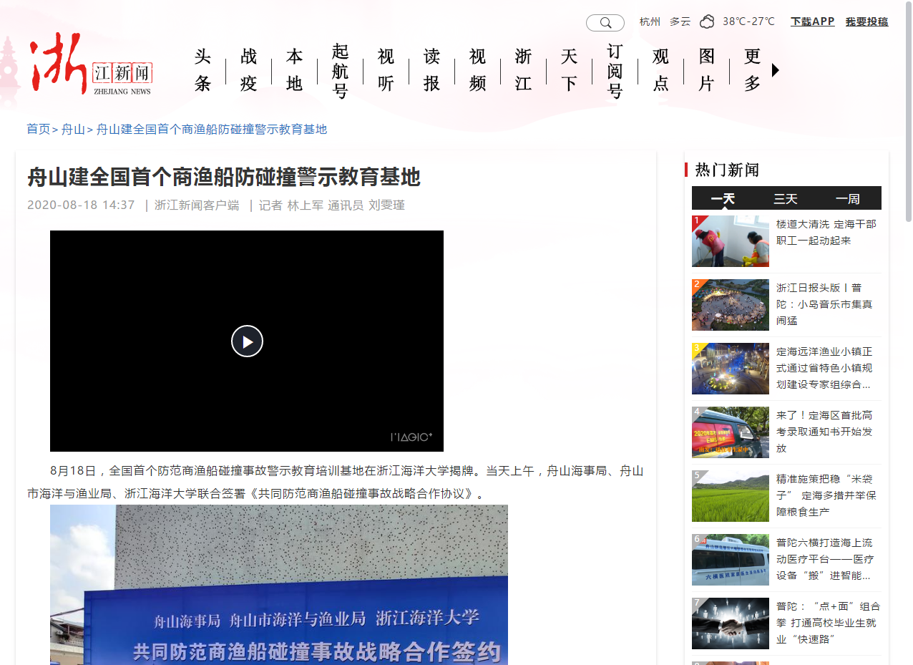Open the 浙江 navigation menu

(x=524, y=70)
